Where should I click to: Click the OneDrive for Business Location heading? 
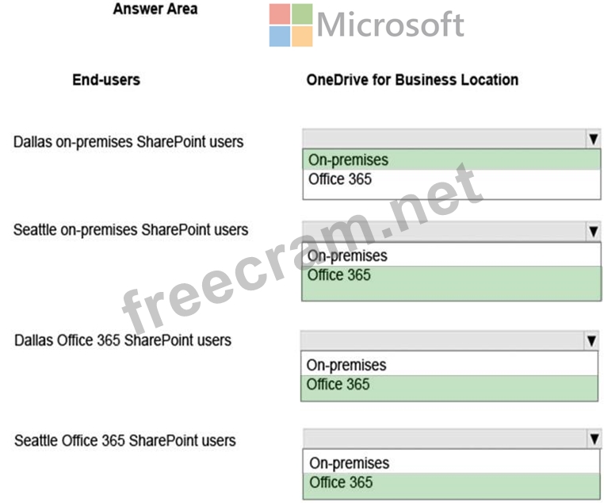pyautogui.click(x=412, y=80)
